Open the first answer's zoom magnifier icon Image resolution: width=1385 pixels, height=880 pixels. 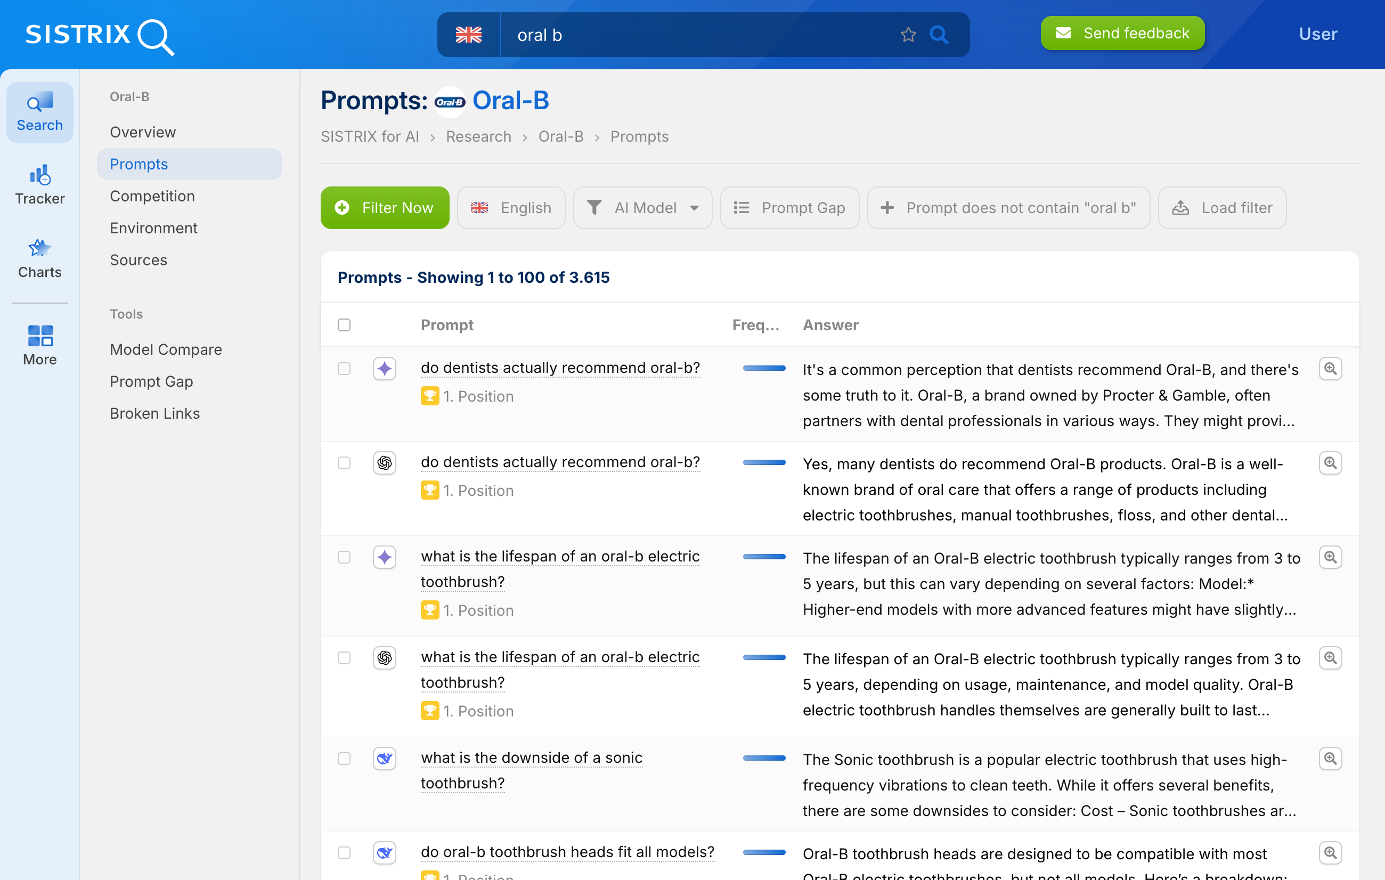click(1330, 369)
